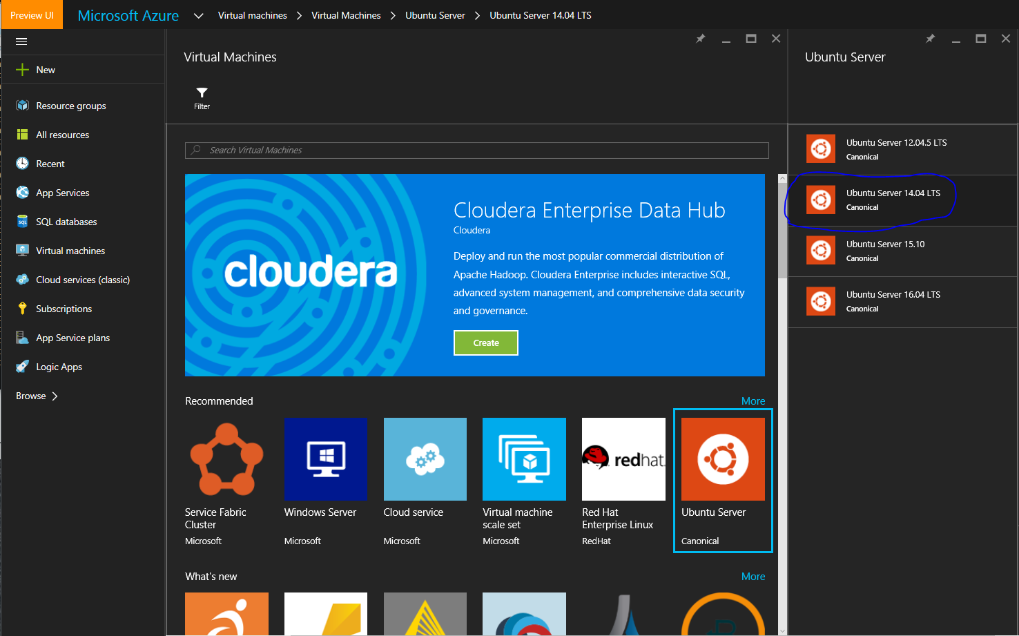Viewport: 1019px width, 636px height.
Task: Click the Ubuntu Server recommended tile
Action: (723, 481)
